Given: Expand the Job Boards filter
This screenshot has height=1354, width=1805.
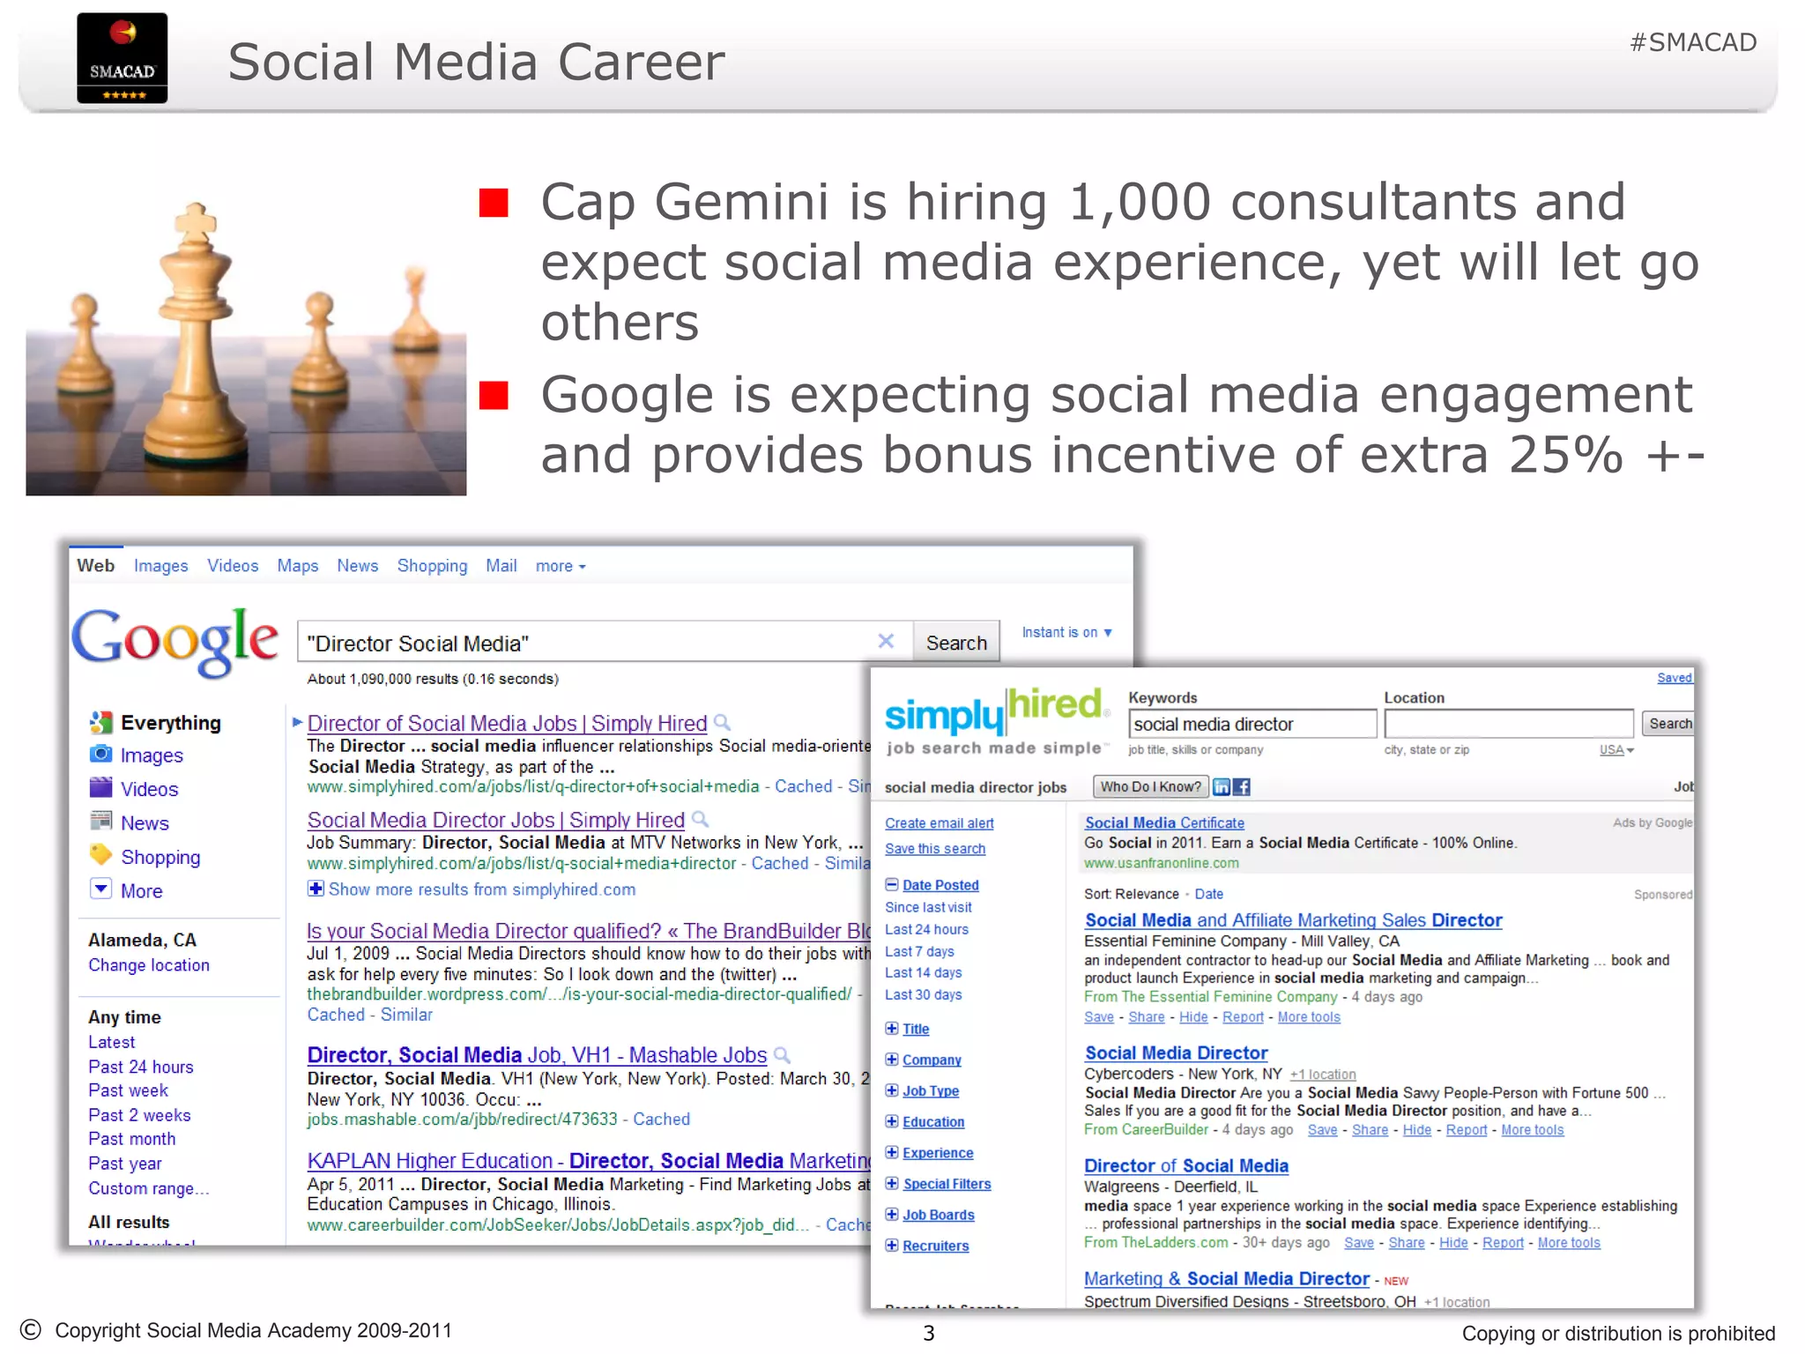Looking at the screenshot, I should [x=891, y=1214].
